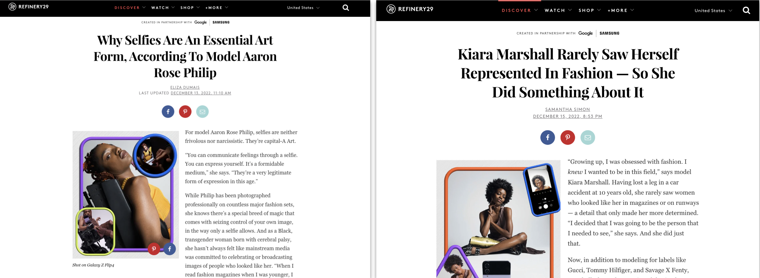
Task: Pin Aaron Rose Philip article on Pinterest
Action: [x=185, y=112]
